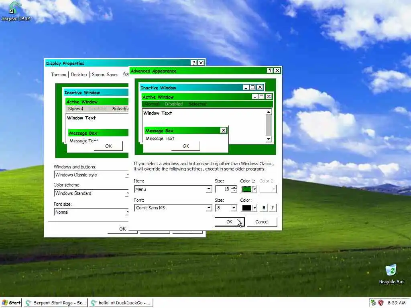Image resolution: width=411 pixels, height=308 pixels.
Task: Click the preview Inactive Window maximize button
Action: point(252,87)
